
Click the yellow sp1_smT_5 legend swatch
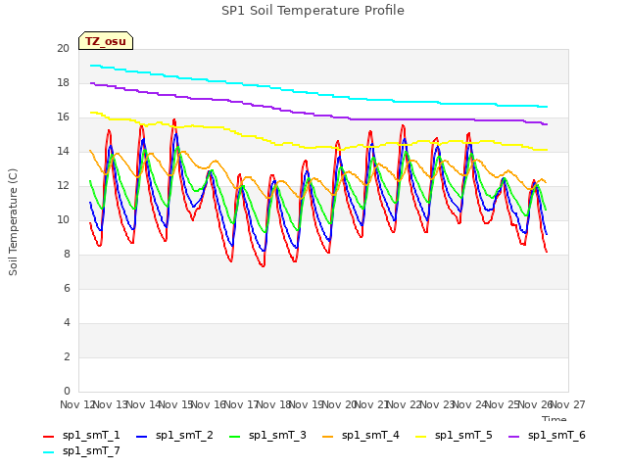(420, 437)
